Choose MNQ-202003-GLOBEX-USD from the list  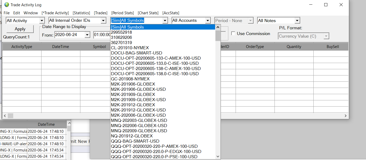click(163, 120)
